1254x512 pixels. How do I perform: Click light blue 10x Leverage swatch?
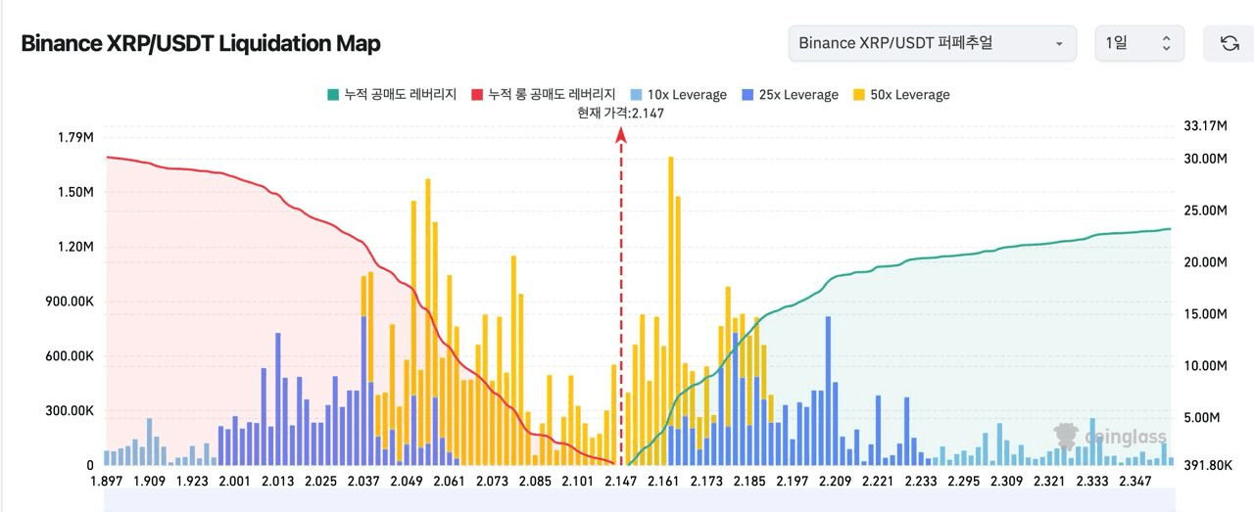(635, 95)
